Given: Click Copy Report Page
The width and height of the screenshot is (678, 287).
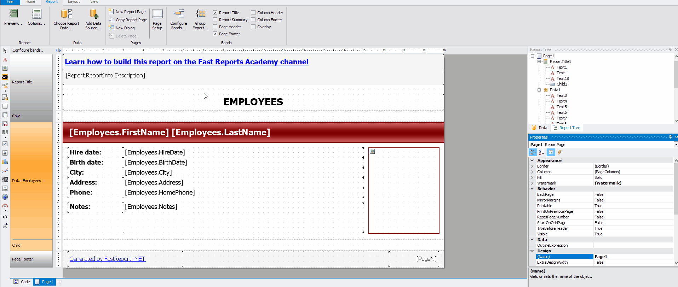Looking at the screenshot, I should [x=128, y=20].
